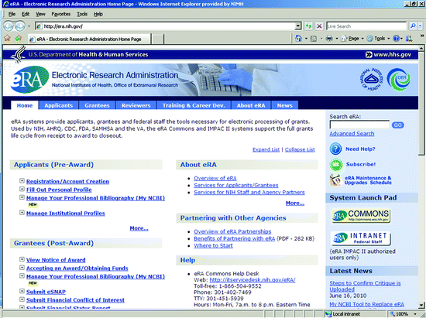Expand Submit eSNAP plus box

click(22, 291)
